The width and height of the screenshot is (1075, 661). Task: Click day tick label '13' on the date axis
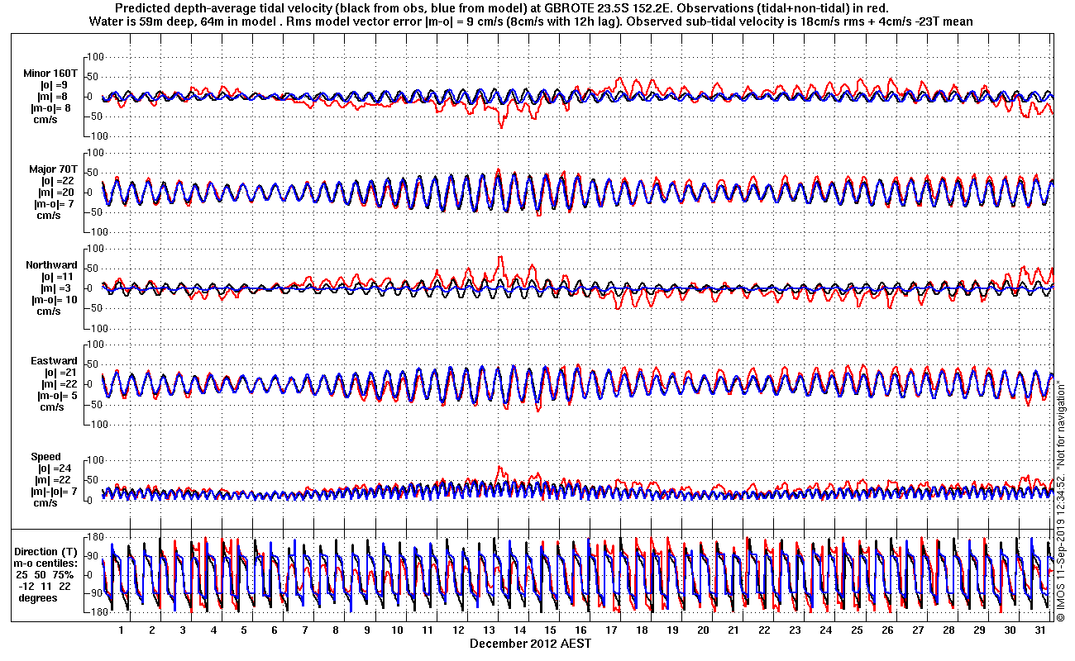click(x=489, y=630)
